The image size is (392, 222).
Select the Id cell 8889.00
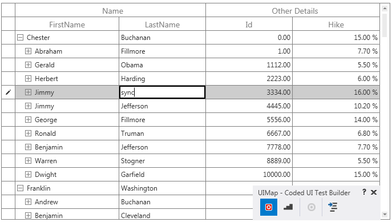[249, 161]
